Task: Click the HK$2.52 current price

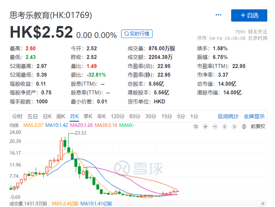Action: pos(41,32)
